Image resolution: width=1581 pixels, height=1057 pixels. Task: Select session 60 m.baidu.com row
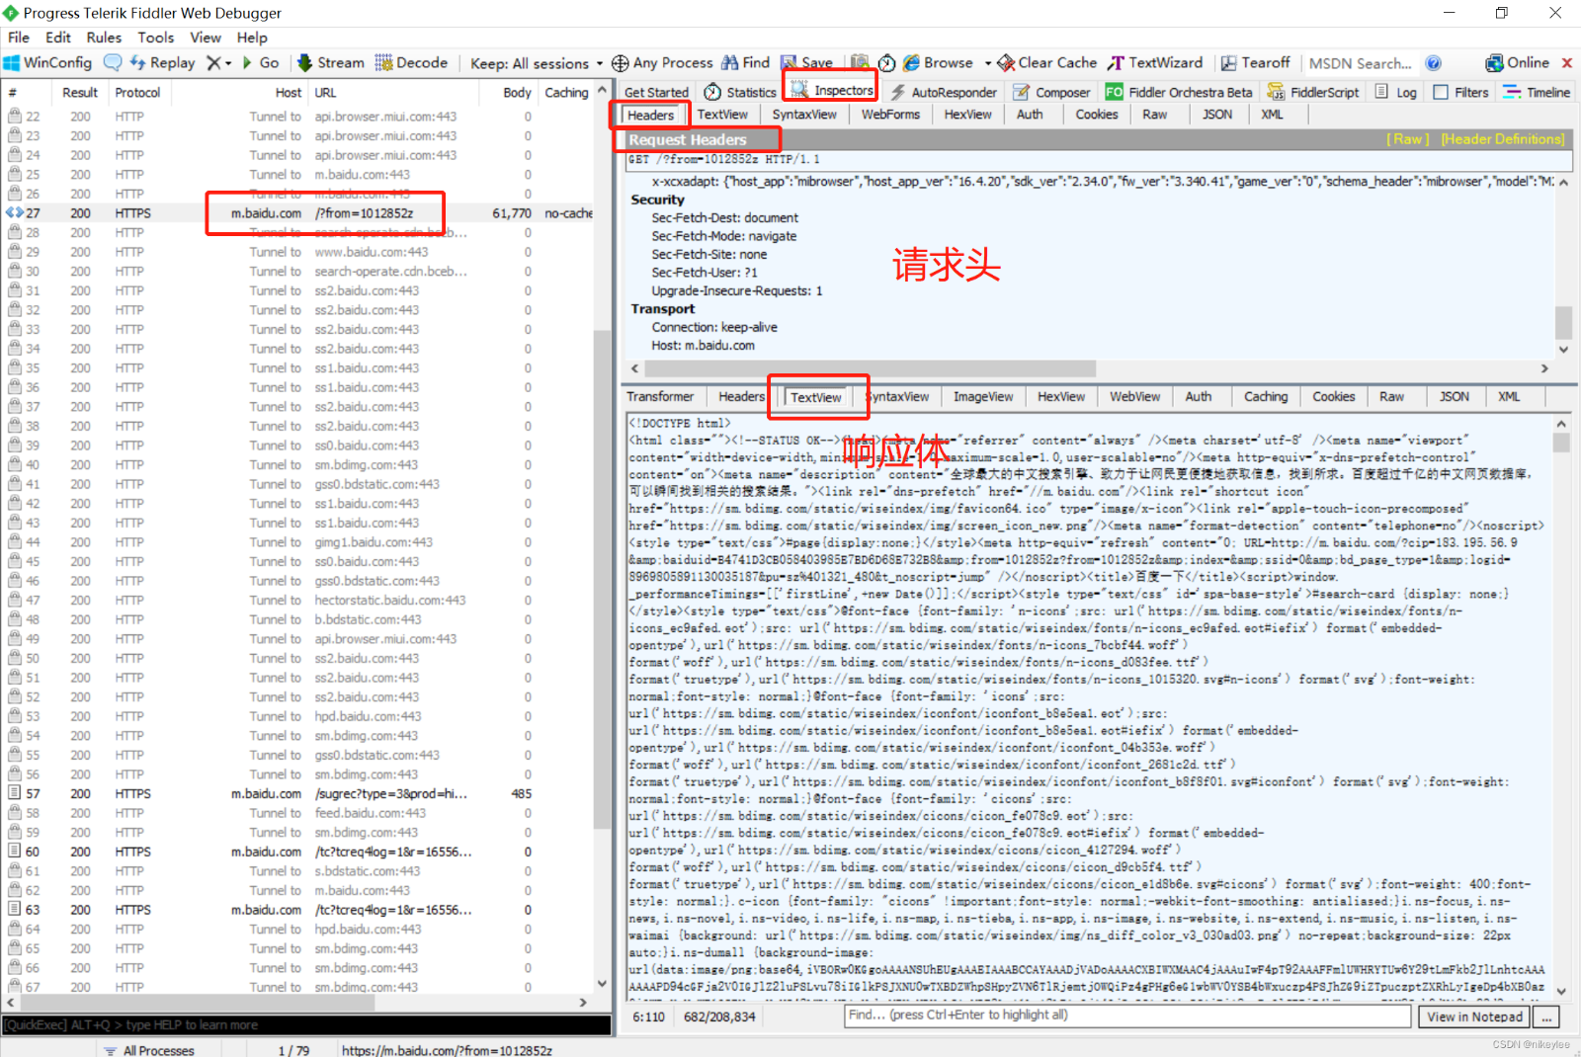(296, 852)
